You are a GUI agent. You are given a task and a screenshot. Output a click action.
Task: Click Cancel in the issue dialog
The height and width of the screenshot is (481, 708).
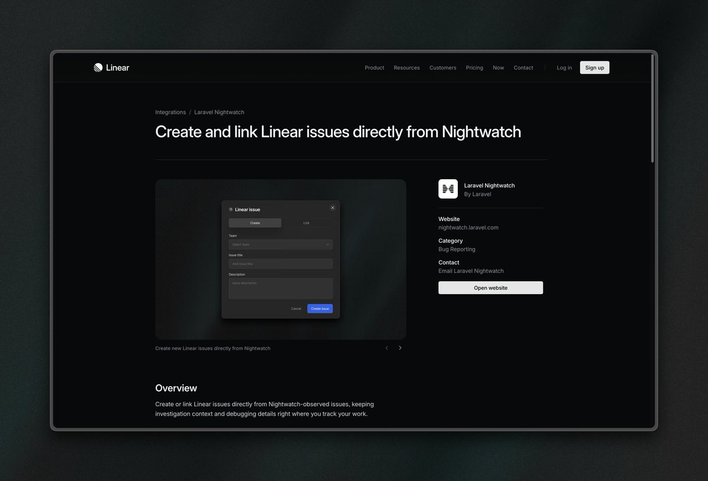(296, 308)
